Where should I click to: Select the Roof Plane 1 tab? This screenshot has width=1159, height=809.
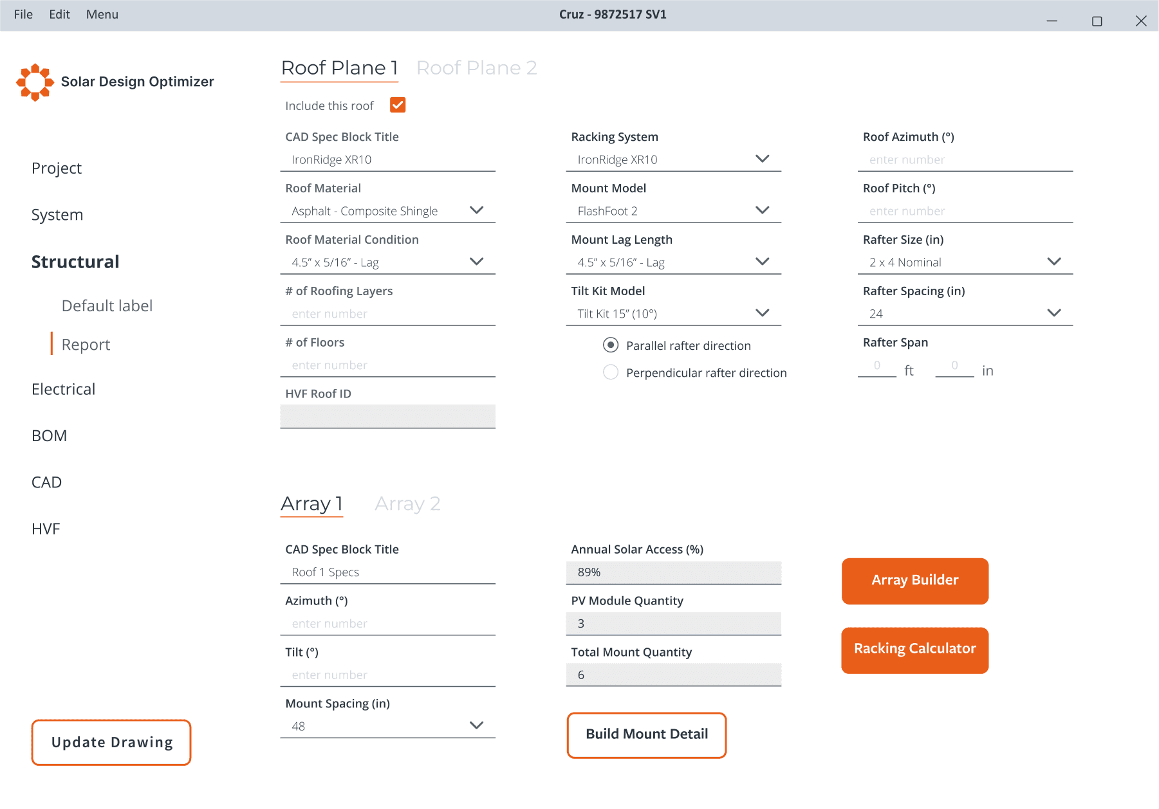coord(340,68)
